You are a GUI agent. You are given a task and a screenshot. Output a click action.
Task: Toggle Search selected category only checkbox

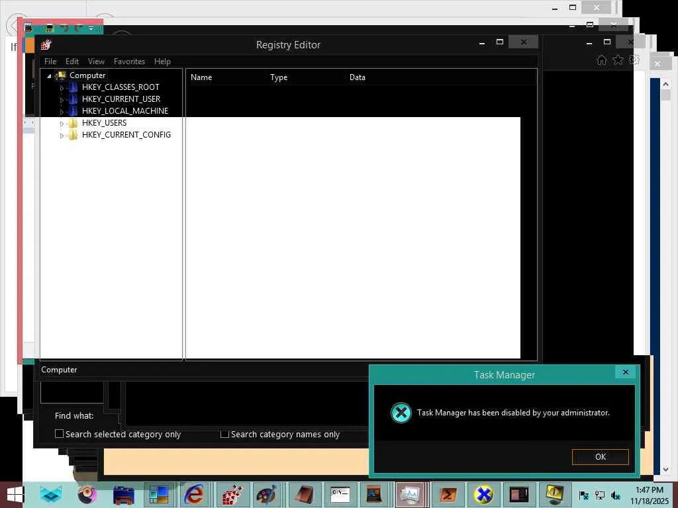[x=59, y=434]
